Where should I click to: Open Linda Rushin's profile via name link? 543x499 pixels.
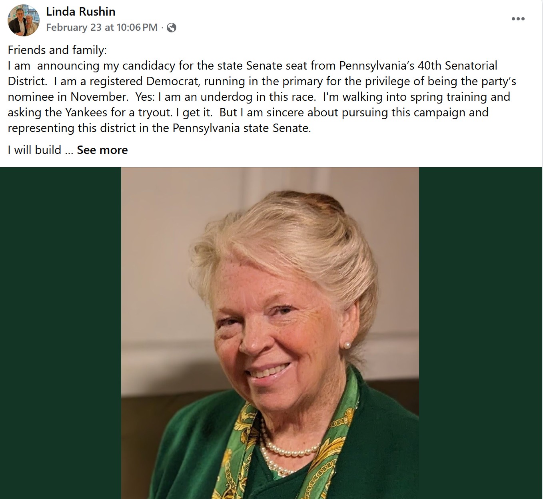(81, 12)
